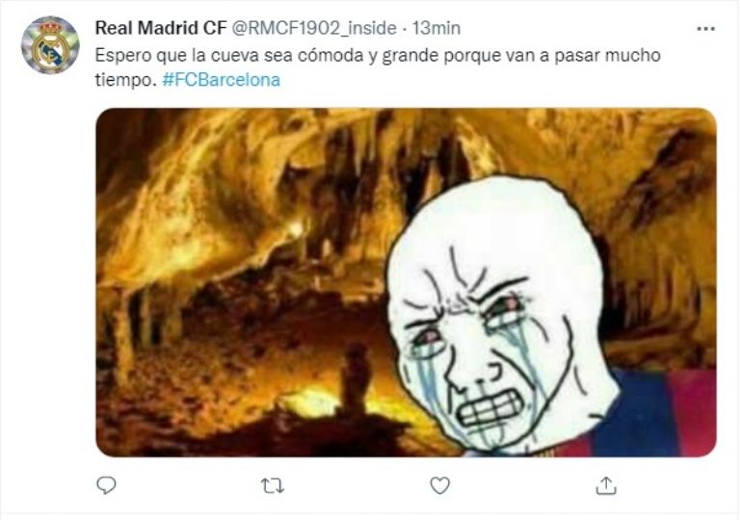Open the cave meme image attachment

point(406,282)
